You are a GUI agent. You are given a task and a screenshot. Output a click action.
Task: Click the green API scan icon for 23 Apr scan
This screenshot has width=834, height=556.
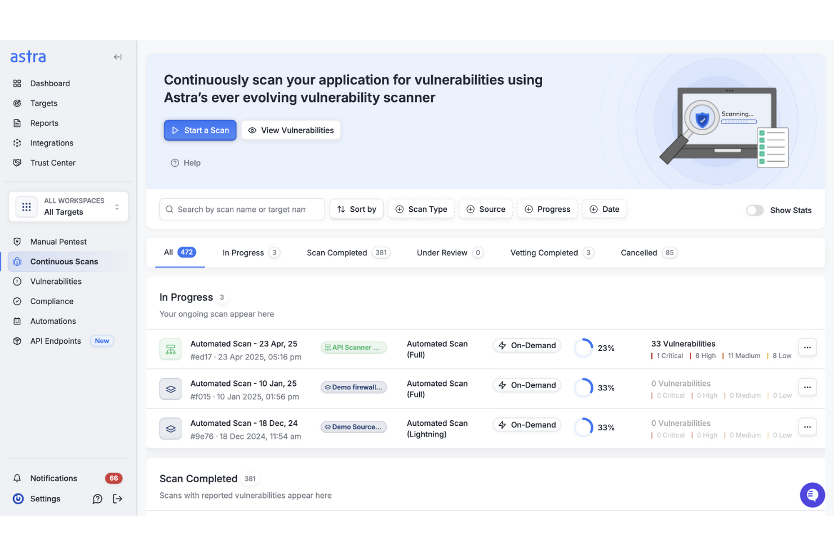[x=170, y=349]
